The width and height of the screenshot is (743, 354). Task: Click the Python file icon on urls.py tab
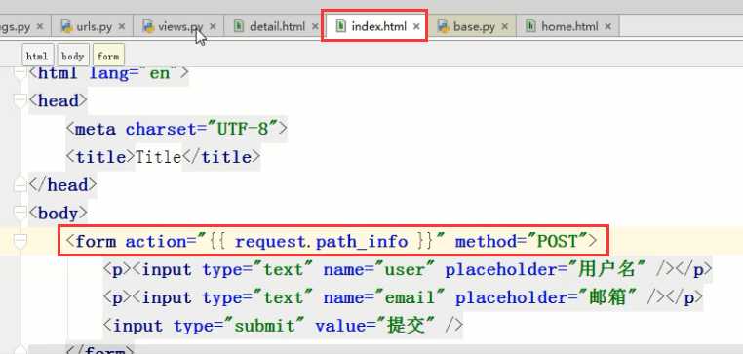pos(67,26)
